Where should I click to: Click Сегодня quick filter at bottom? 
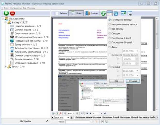click(97, 117)
